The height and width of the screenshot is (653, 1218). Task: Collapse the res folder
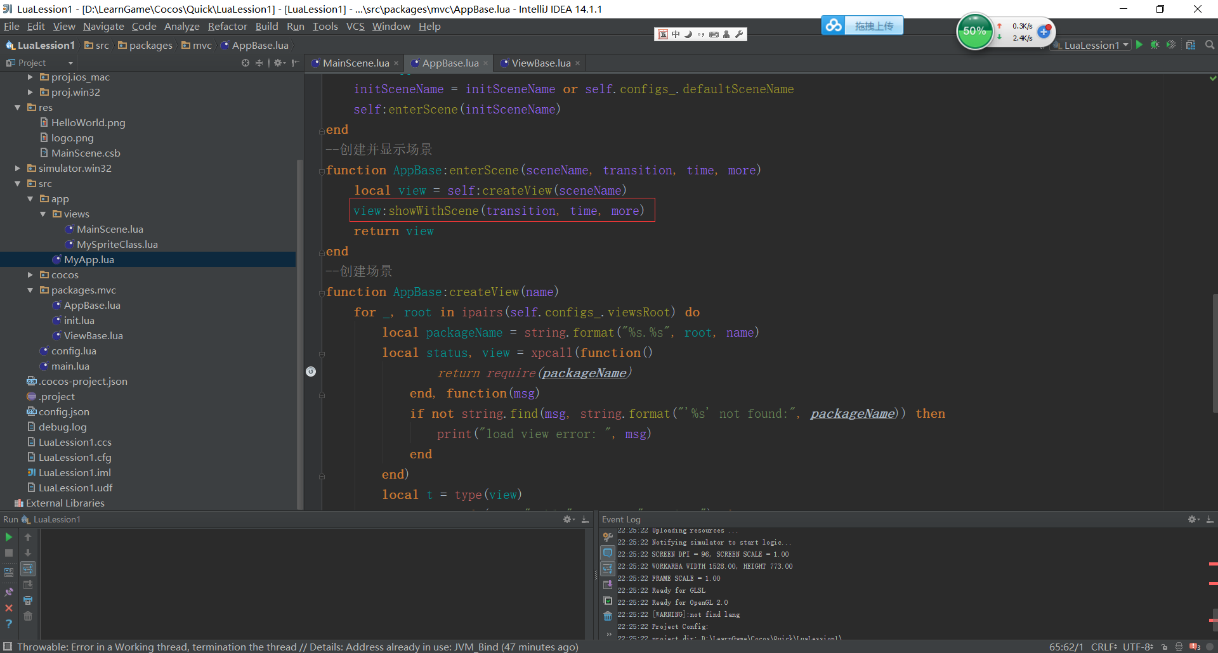click(x=17, y=107)
